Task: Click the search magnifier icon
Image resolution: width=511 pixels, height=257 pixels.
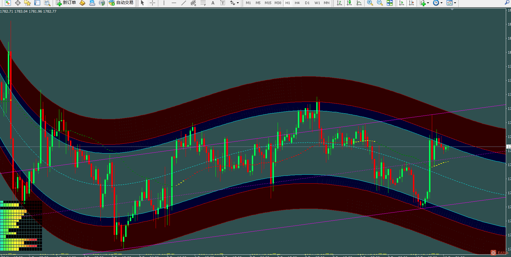Action: [507, 3]
